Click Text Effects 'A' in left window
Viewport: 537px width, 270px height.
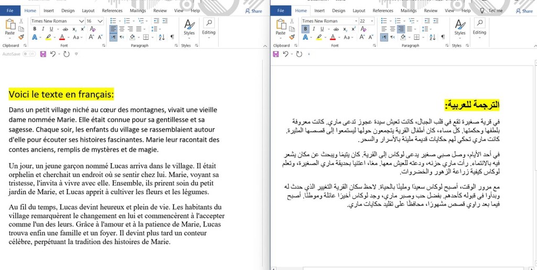pos(35,37)
